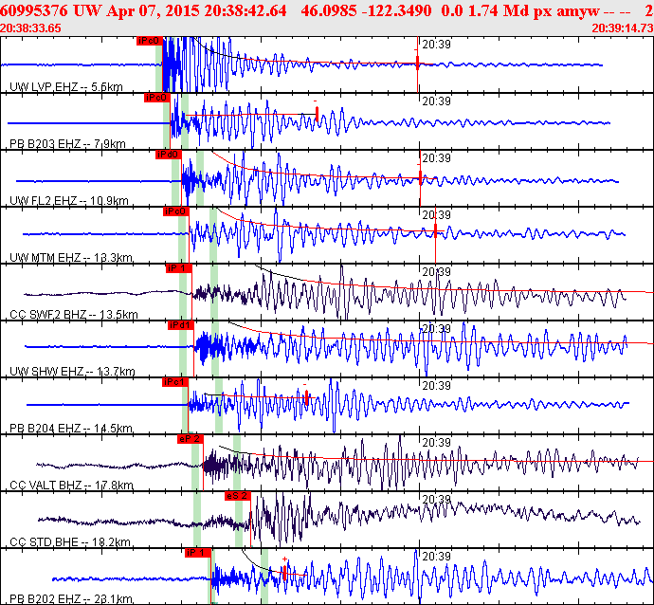Click the UW FL2 EHZ -- 10.9km label
The height and width of the screenshot is (605, 654).
pyautogui.click(x=69, y=201)
